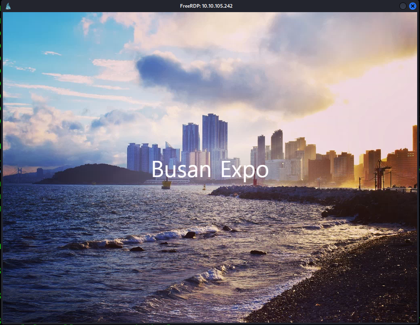Close the FreeRDP remote session window
This screenshot has height=325, width=420.
tap(412, 6)
